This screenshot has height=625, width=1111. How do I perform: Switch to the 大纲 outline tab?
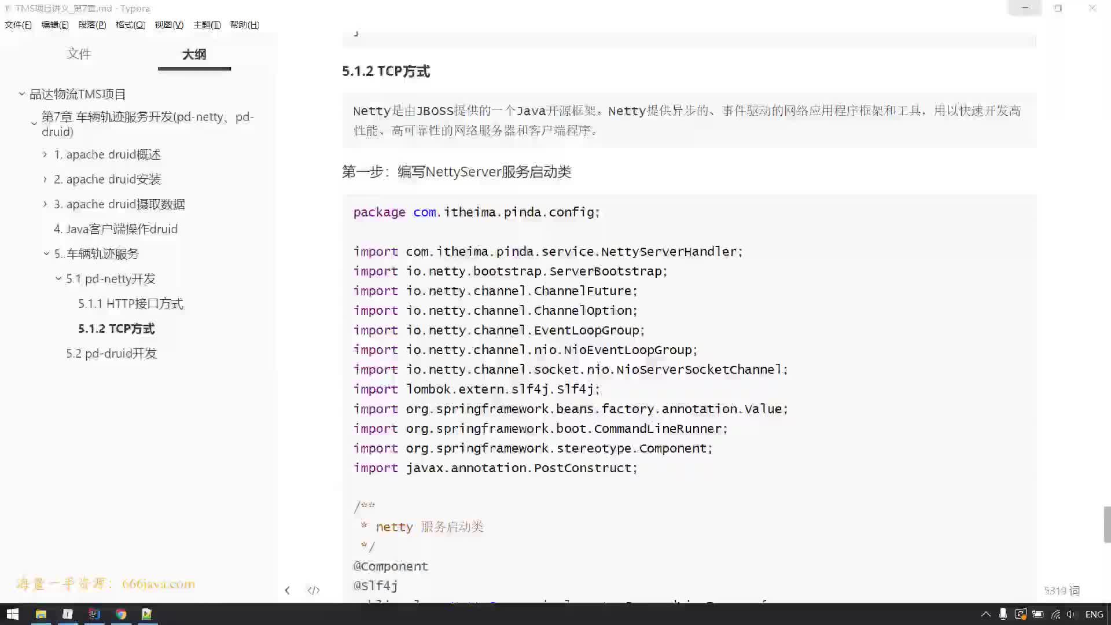(194, 54)
